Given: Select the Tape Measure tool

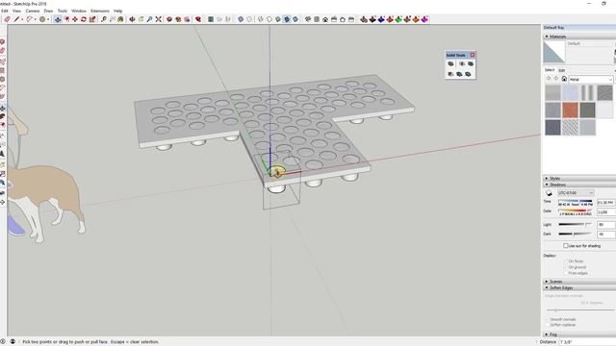Looking at the screenshot, I should tap(103, 19).
